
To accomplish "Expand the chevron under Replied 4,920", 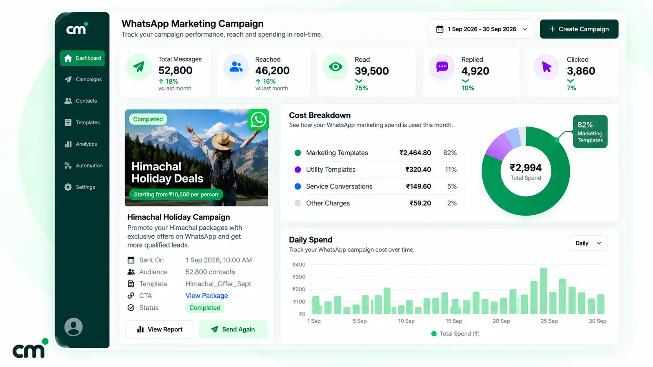I will (x=465, y=81).
